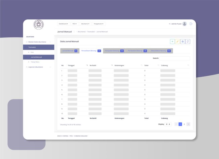The width and height of the screenshot is (219, 159).
Task: Open the Akuntansi dropdown menu
Action: point(85,24)
